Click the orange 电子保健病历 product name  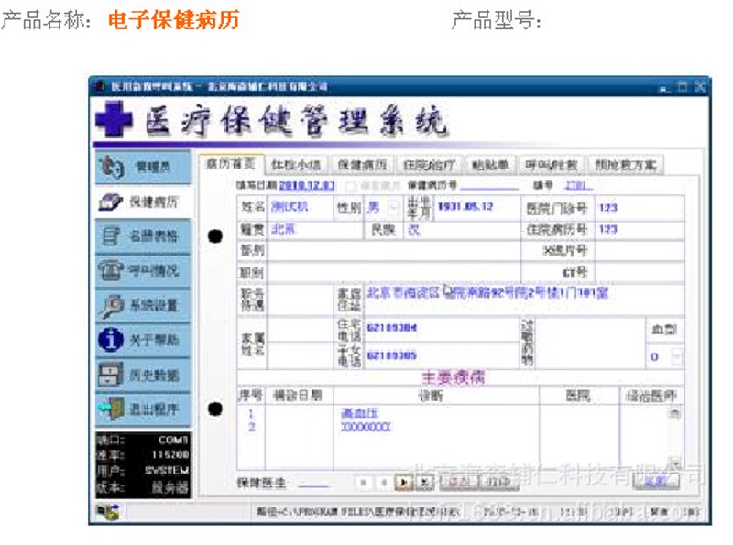[173, 20]
